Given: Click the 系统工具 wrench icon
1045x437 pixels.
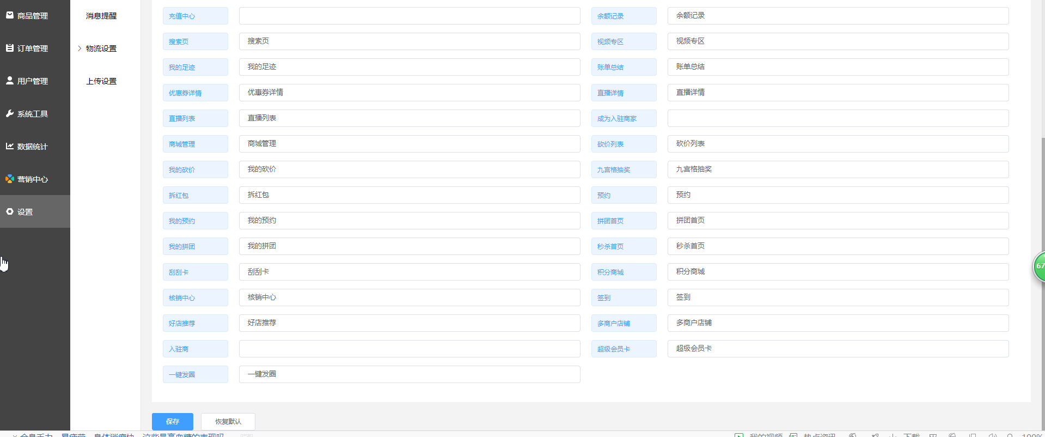Looking at the screenshot, I should click(x=9, y=113).
